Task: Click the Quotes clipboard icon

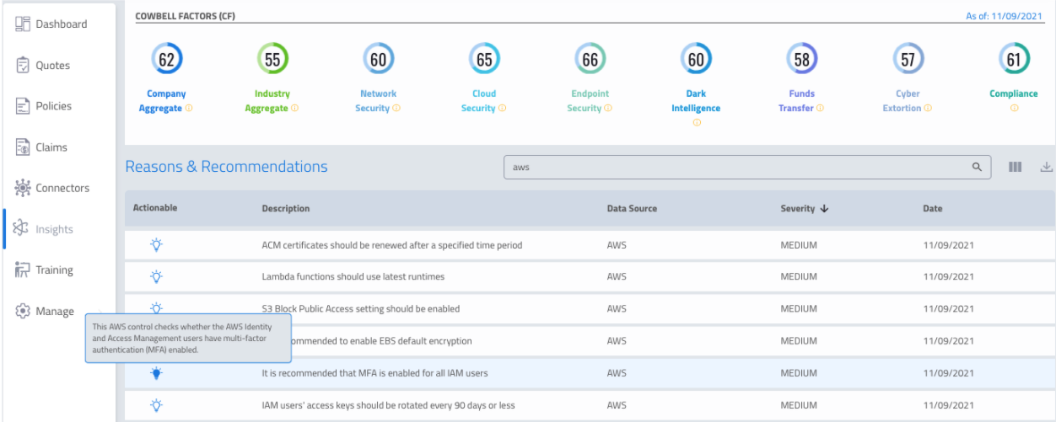Action: 23,66
